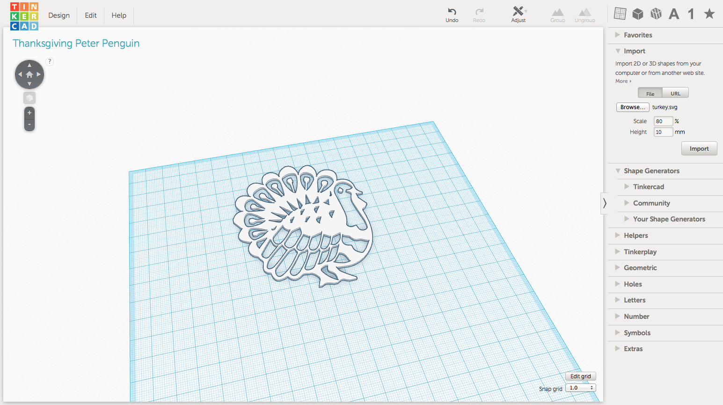The image size is (723, 405).
Task: Select the solid box shape icon
Action: pos(638,14)
